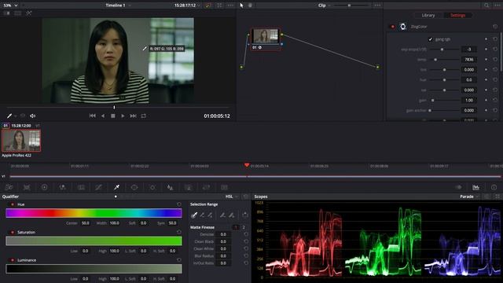
Task: Select clip 01 thumbnail Apple ProRes 422
Action: point(21,141)
